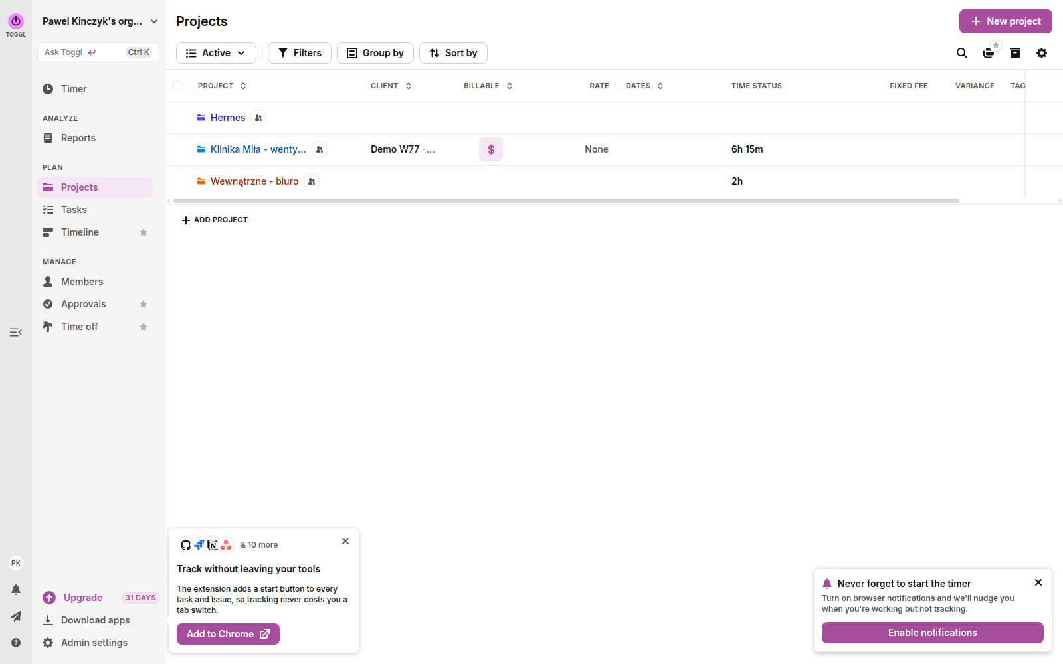Screen dimensions: 1063x664
Task: Click members icon next to Hermes
Action: click(x=258, y=118)
